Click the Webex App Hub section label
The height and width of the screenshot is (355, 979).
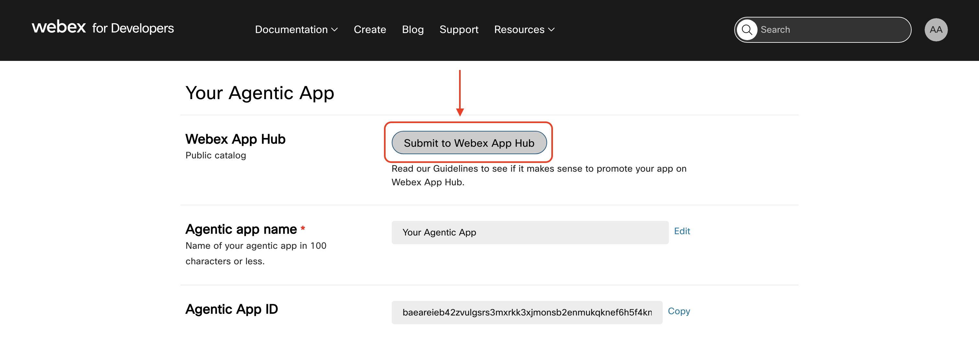pyautogui.click(x=235, y=139)
